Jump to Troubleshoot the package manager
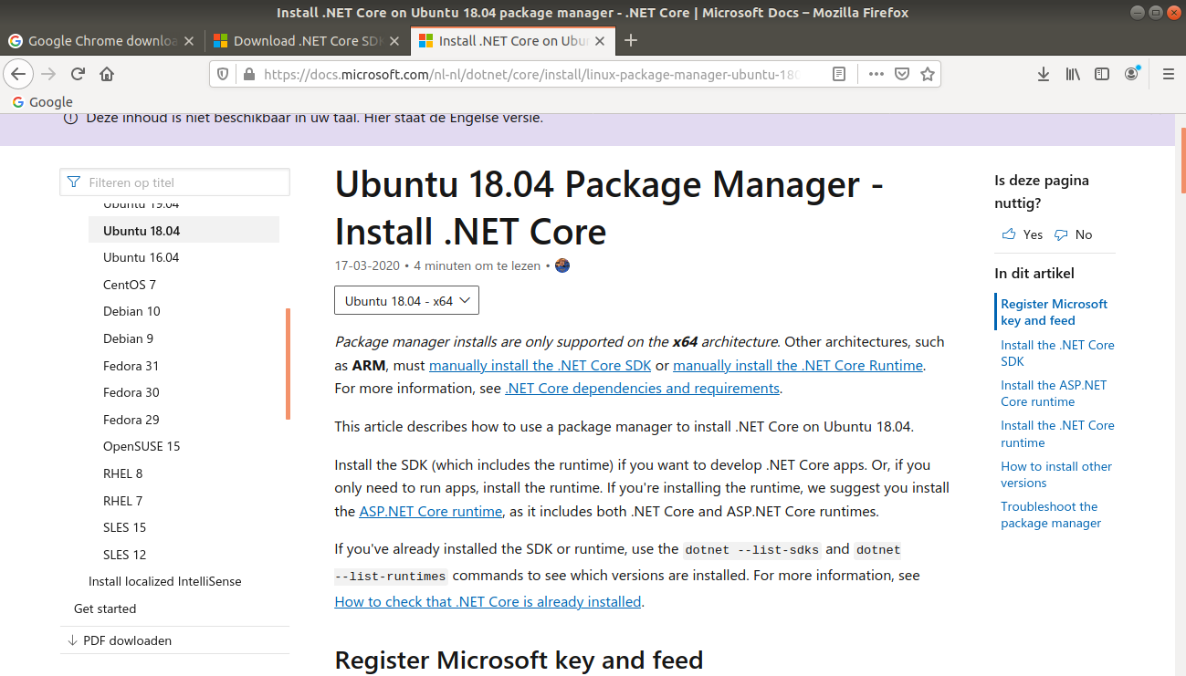1186x676 pixels. point(1051,515)
